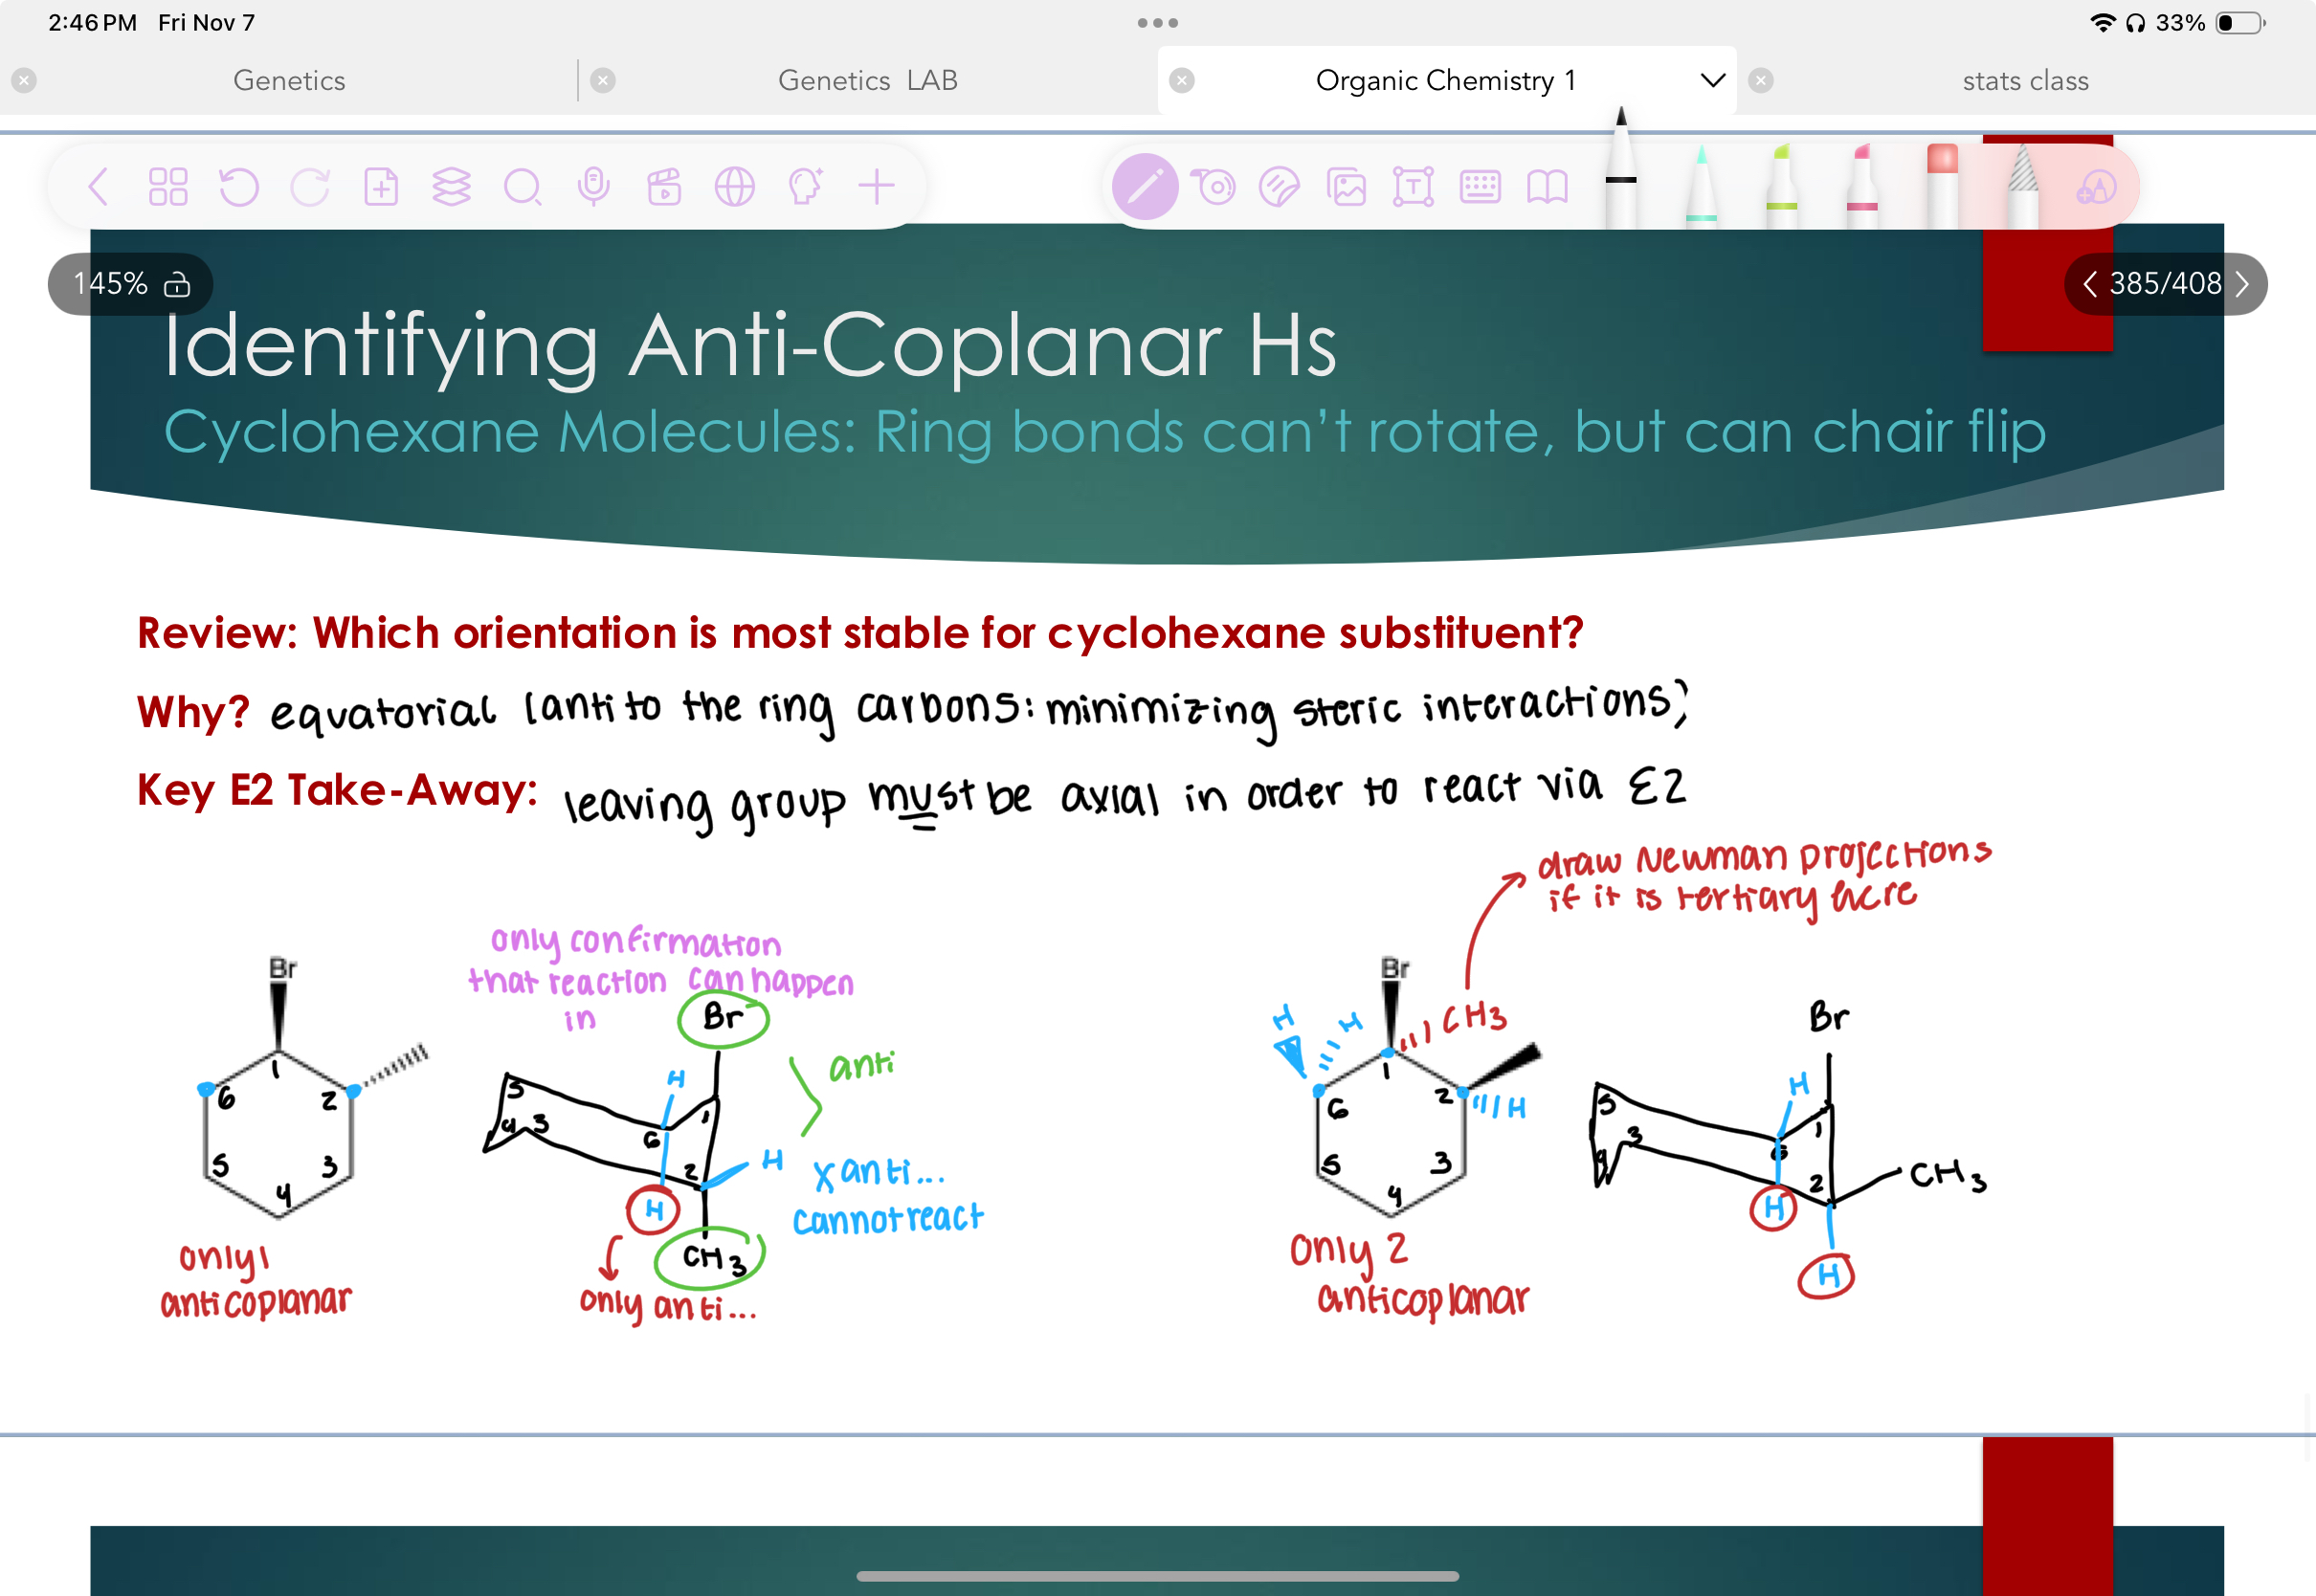Advance to next page via right chevron
Viewport: 2316px width, 1596px height.
2243,284
